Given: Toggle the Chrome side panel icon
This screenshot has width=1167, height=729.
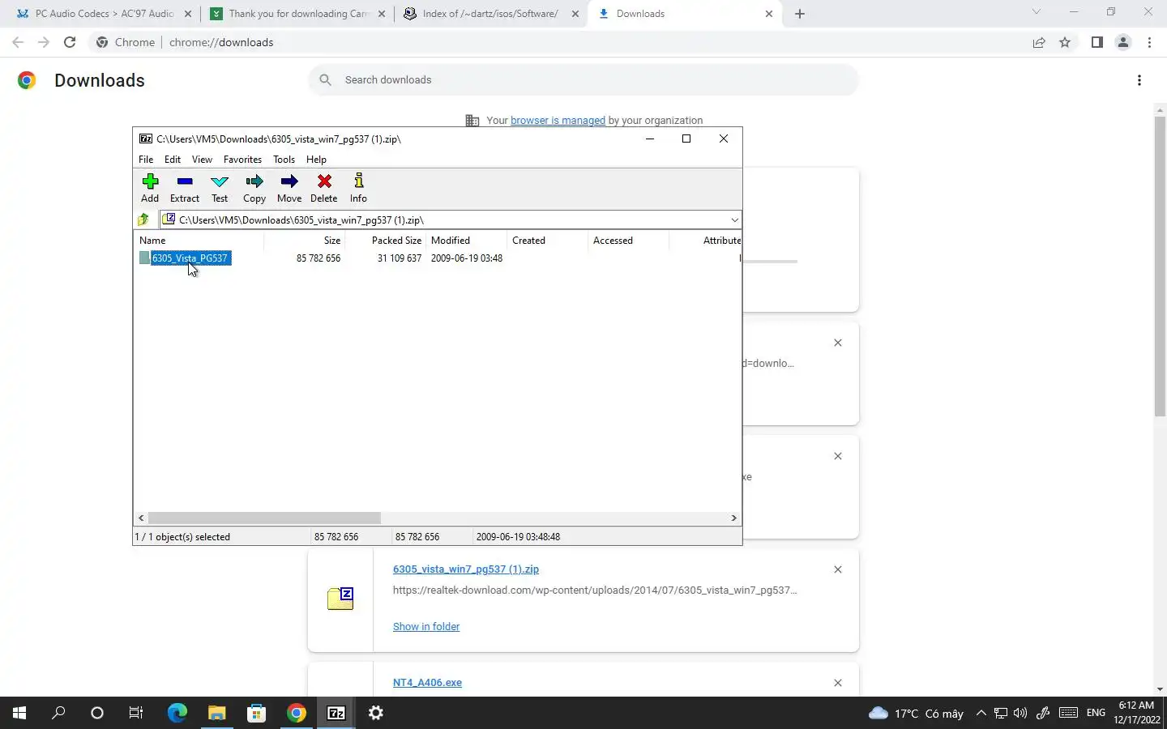Looking at the screenshot, I should click(1096, 42).
